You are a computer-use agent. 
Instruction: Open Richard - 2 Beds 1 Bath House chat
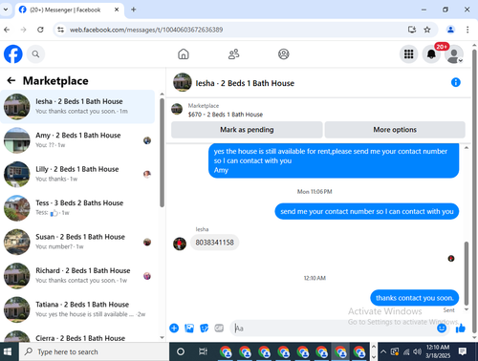77,275
